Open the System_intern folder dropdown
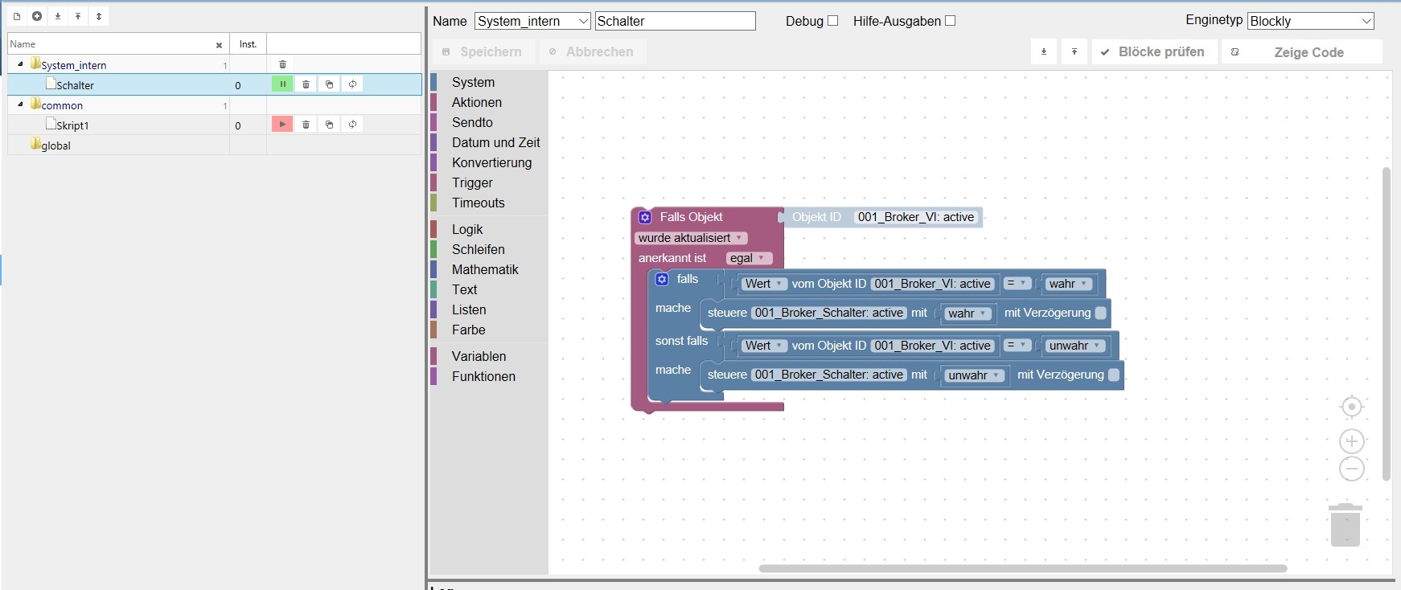The image size is (1401, 590). [x=532, y=22]
